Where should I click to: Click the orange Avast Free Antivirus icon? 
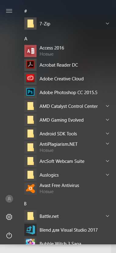pyautogui.click(x=30, y=189)
